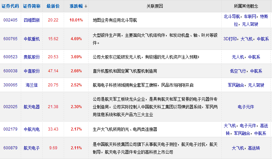The image size is (272, 159).
Task: Open 大飞机 concept in 中航重机 row
Action: click(247, 39)
